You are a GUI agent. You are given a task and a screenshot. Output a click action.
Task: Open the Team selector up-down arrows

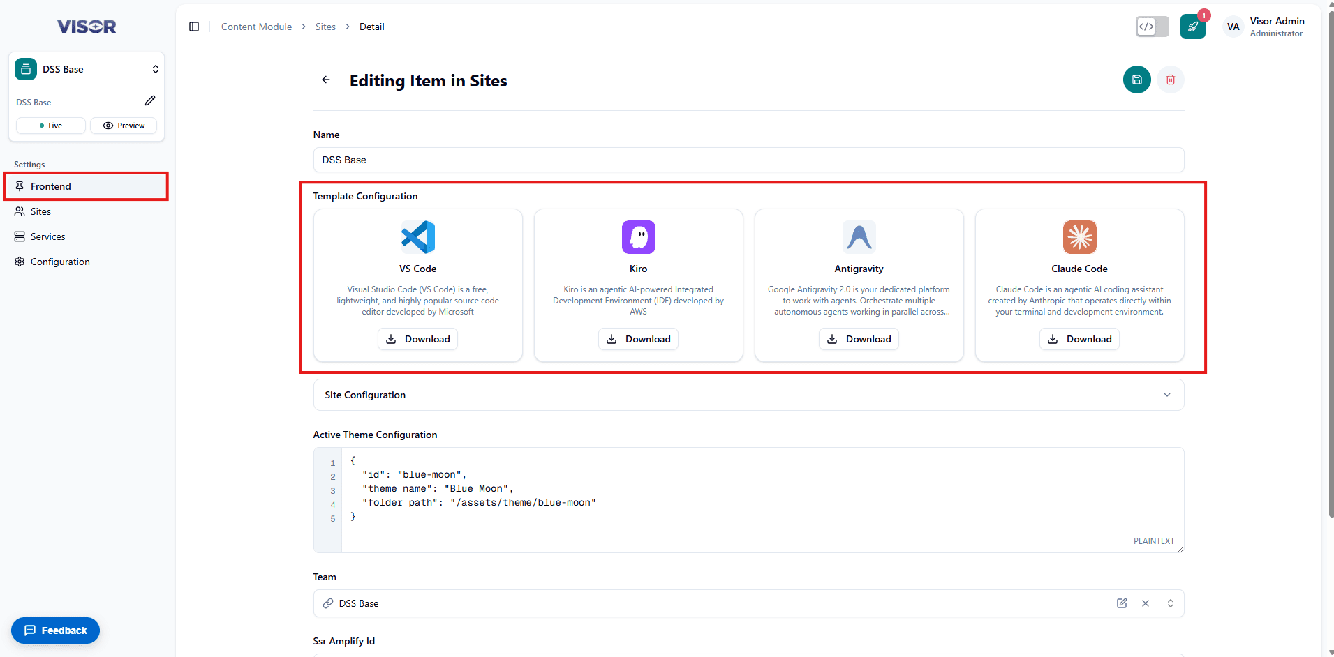(1171, 603)
